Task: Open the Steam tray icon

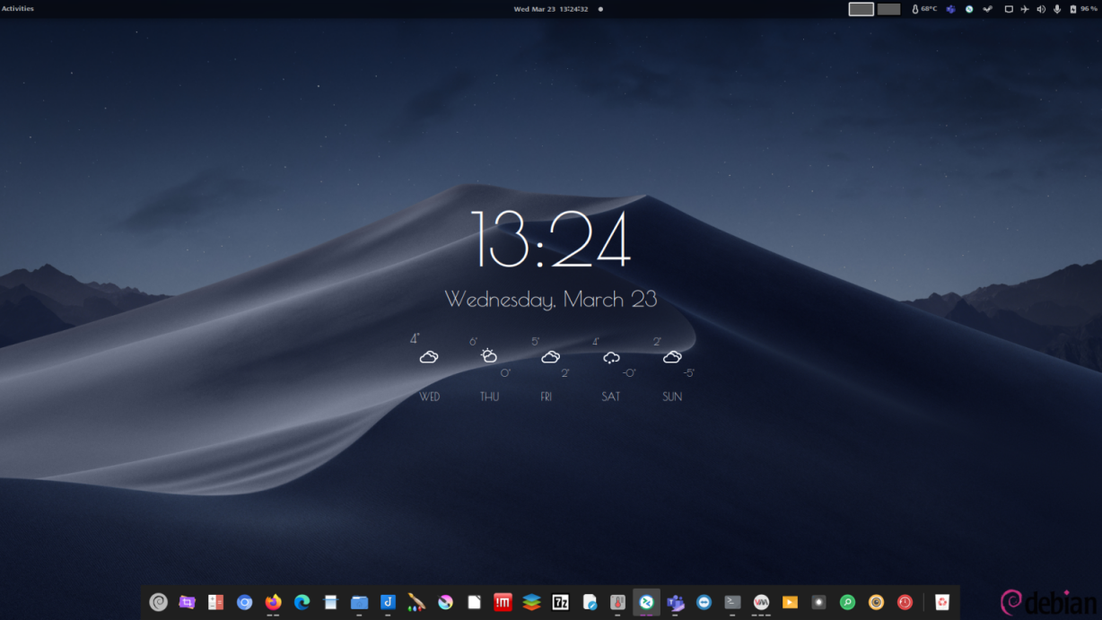Action: 987,9
